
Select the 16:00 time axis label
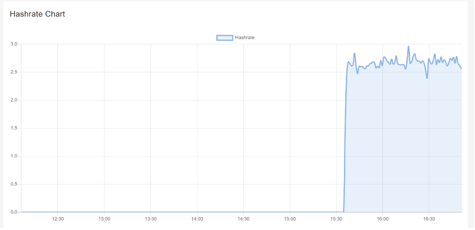click(x=382, y=219)
